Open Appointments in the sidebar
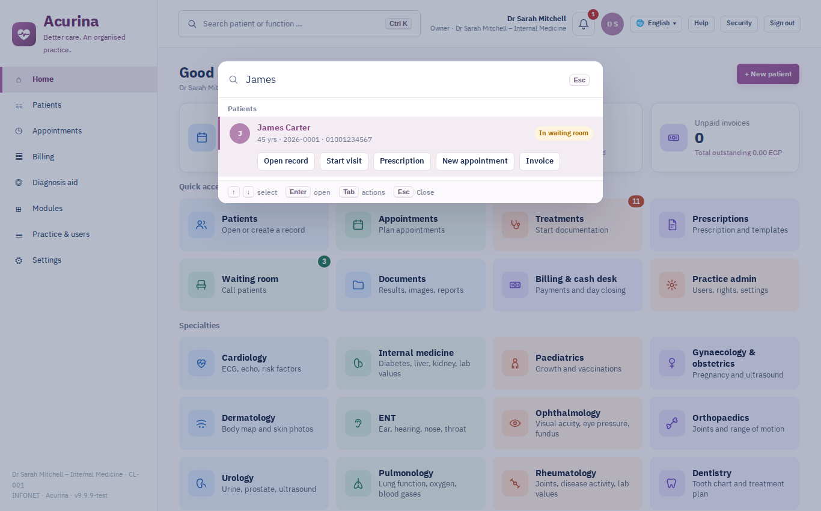The width and height of the screenshot is (821, 511). coord(78,131)
